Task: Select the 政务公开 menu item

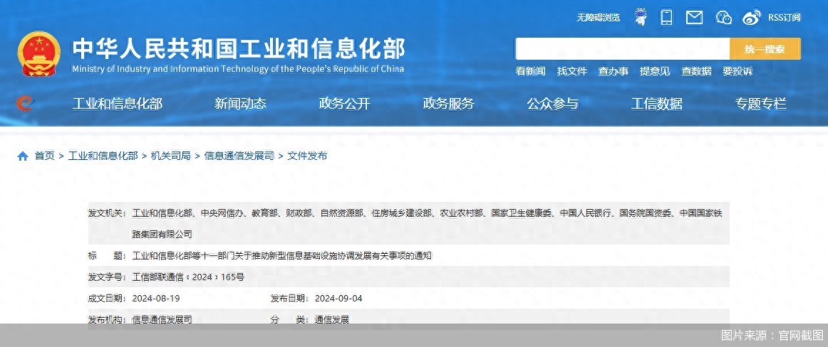Action: tap(344, 104)
